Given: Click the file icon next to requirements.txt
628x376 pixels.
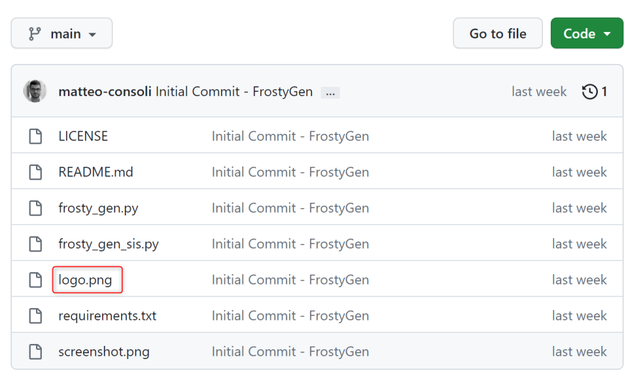Looking at the screenshot, I should (x=35, y=315).
